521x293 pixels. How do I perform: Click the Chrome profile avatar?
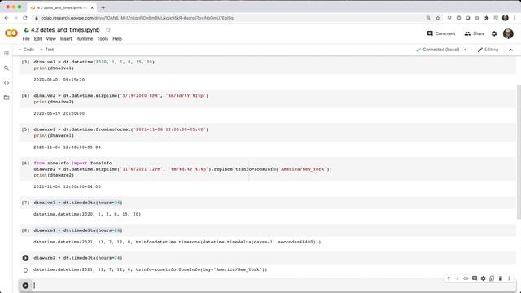506,18
